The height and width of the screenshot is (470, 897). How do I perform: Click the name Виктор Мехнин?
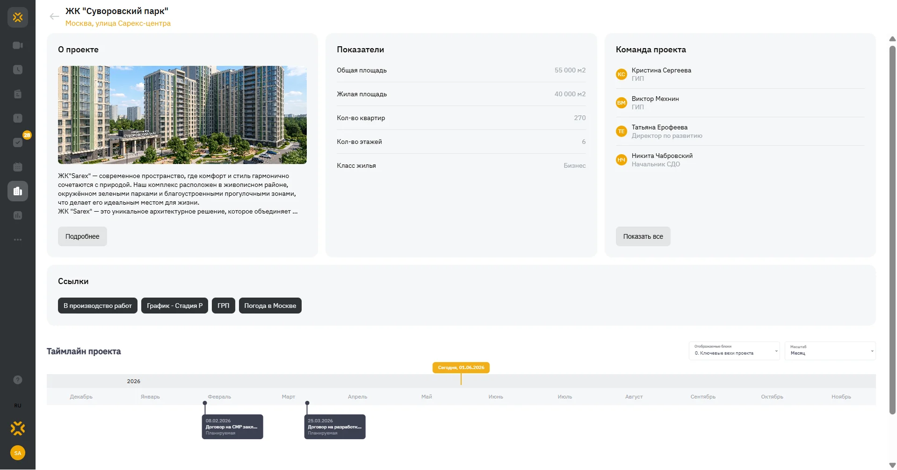pyautogui.click(x=655, y=99)
